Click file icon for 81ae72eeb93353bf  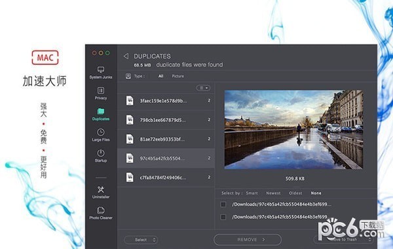(x=130, y=139)
